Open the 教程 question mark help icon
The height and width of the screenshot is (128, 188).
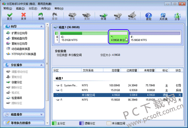click(149, 16)
